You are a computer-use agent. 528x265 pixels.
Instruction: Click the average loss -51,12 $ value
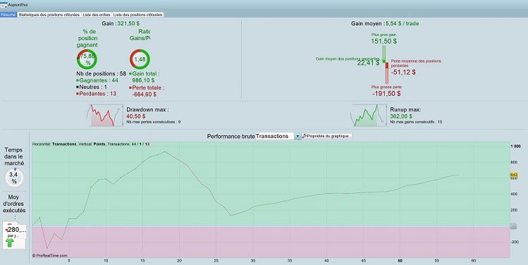click(x=403, y=72)
